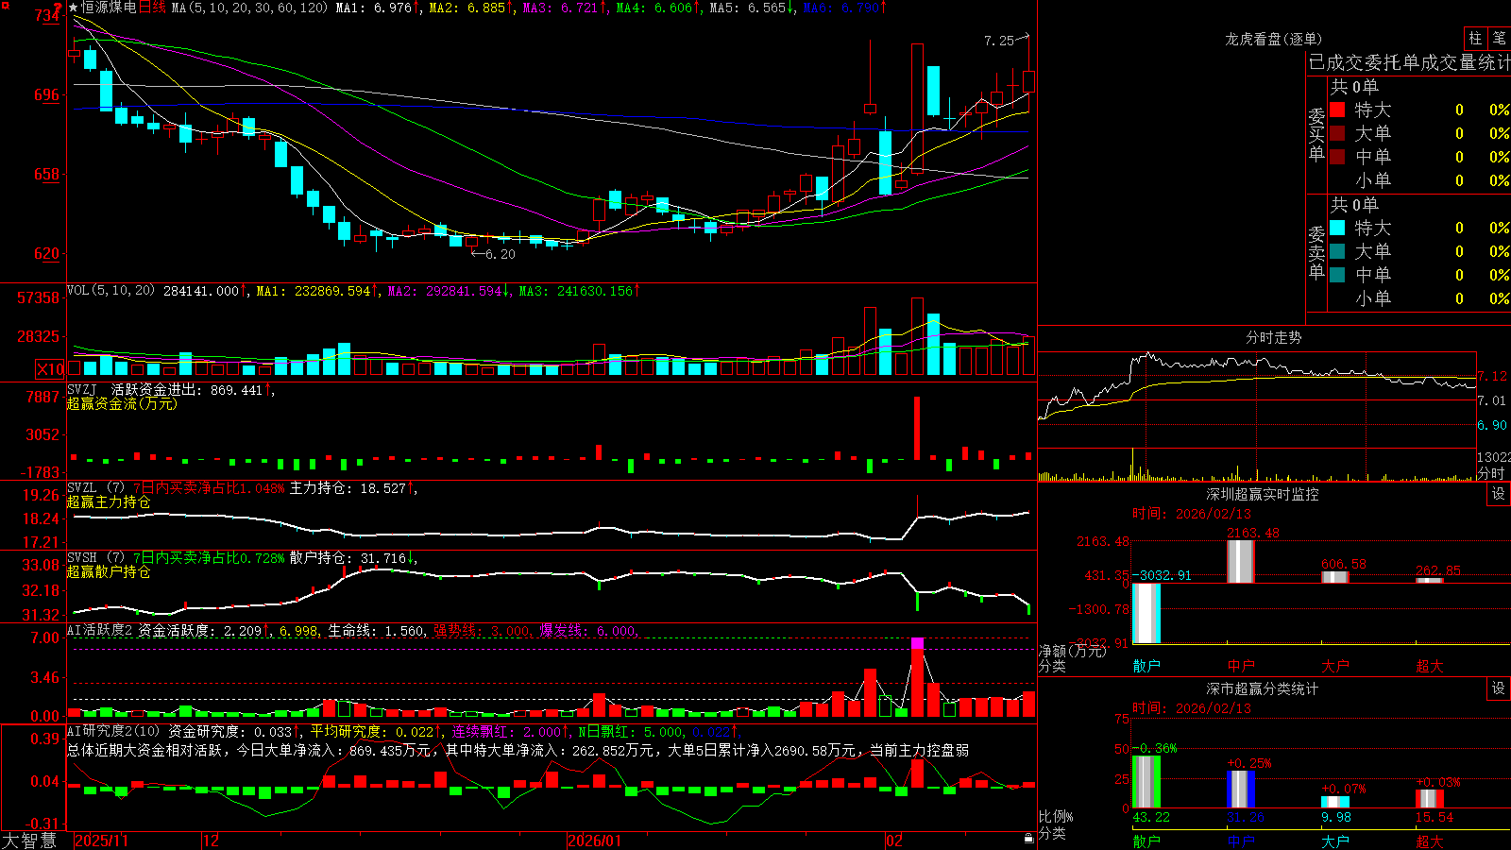Click the star icon before 恒源煤电
The width and height of the screenshot is (1511, 850).
pyautogui.click(x=74, y=8)
